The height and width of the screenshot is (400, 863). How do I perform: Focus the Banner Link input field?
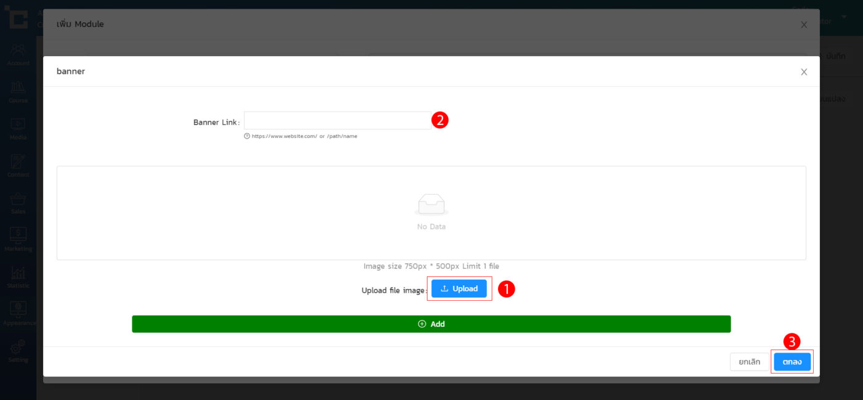click(x=337, y=121)
